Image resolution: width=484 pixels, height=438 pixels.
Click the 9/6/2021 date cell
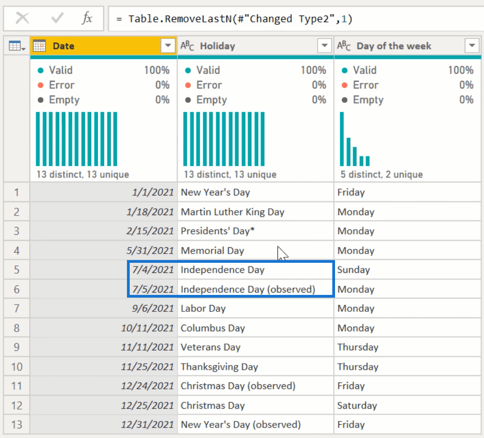tap(104, 308)
